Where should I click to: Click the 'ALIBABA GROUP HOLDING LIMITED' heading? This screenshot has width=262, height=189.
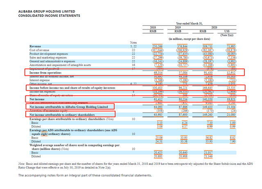pyautogui.click(x=47, y=11)
